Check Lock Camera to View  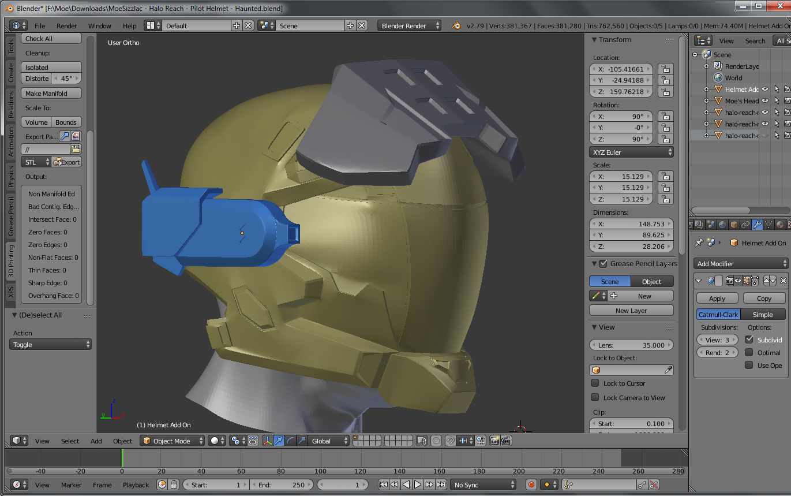595,397
